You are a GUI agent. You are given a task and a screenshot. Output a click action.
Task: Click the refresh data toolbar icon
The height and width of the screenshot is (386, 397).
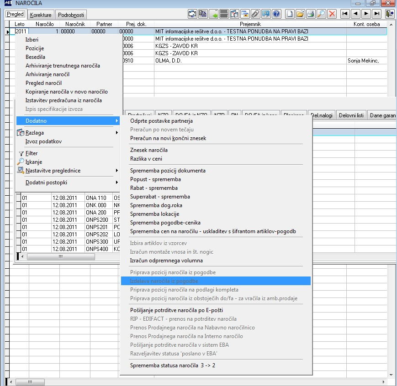click(192, 14)
